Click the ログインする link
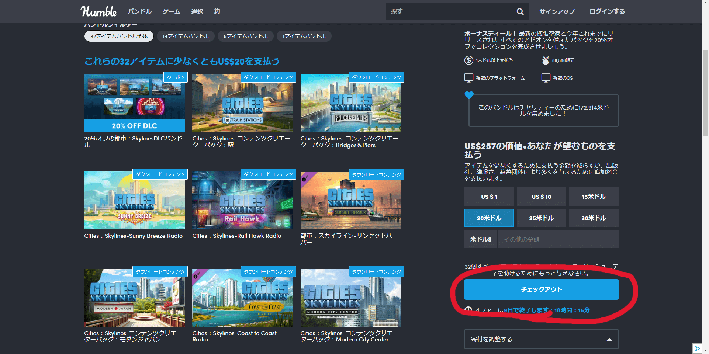 click(607, 11)
